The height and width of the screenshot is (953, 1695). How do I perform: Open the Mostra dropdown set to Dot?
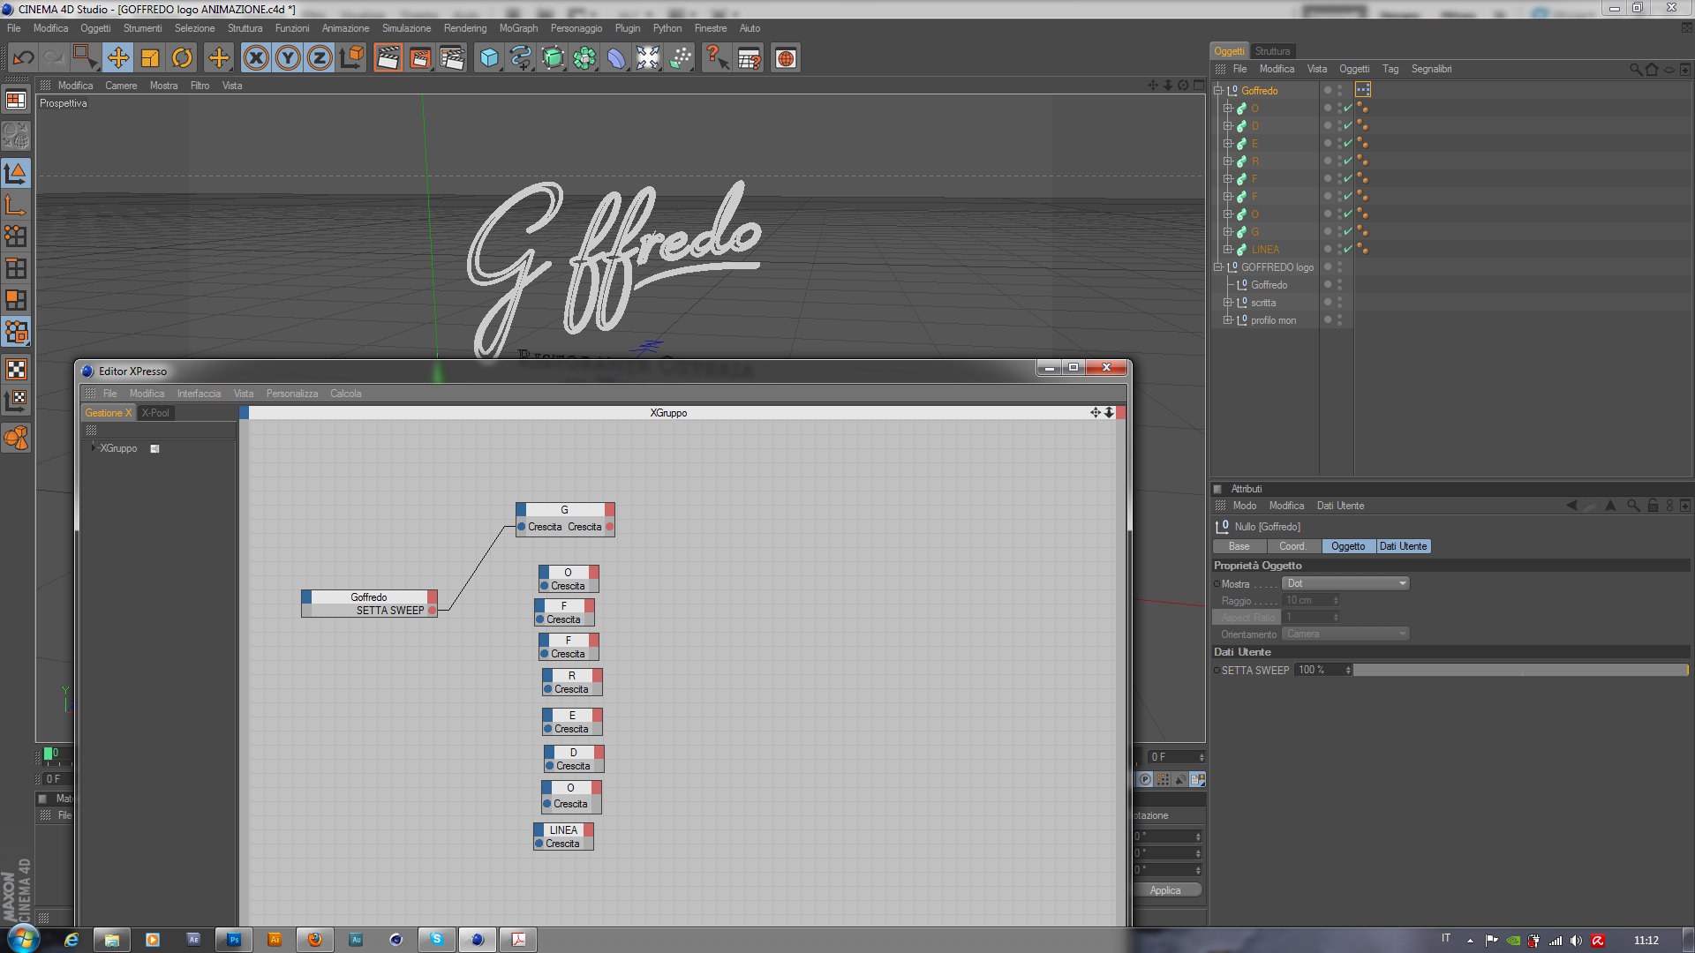pos(1345,583)
